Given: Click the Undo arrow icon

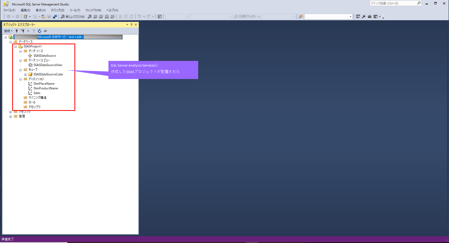Looking at the screenshot, I should (139, 17).
